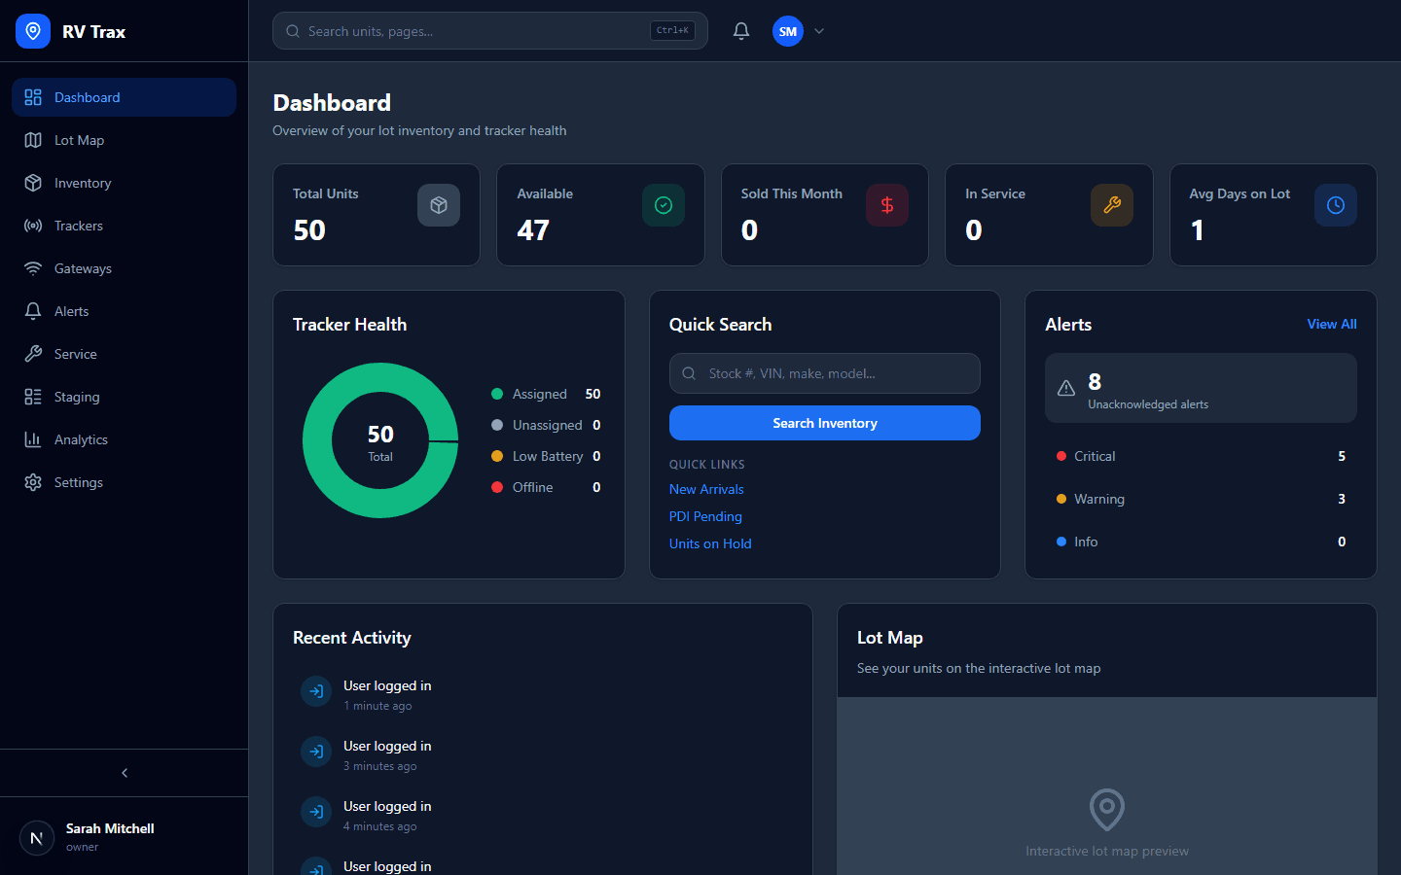
Task: Click the Search Inventory button
Action: (824, 423)
